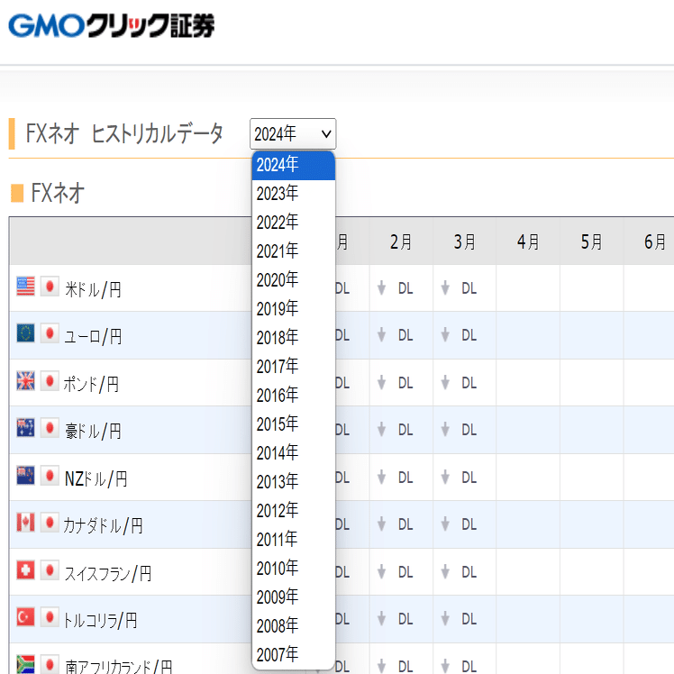This screenshot has height=674, width=674.
Task: Click the カナダドル/円 currency pair label
Action: [103, 525]
